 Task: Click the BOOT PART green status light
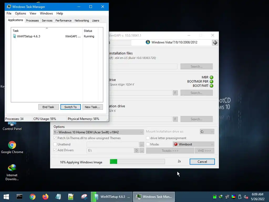point(211,86)
